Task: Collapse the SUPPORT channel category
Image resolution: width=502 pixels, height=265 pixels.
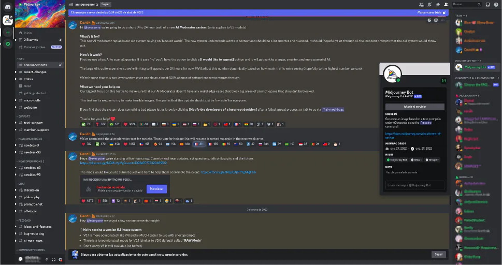Action: pos(23,116)
